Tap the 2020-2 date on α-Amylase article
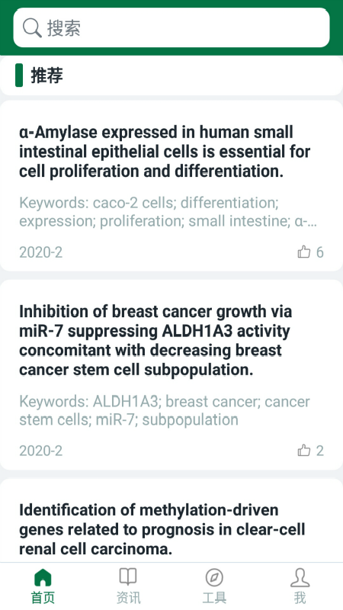The image size is (343, 610). point(41,252)
